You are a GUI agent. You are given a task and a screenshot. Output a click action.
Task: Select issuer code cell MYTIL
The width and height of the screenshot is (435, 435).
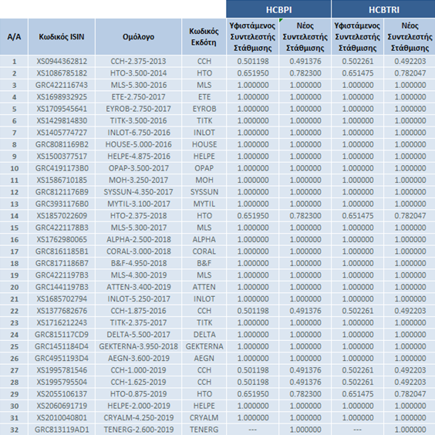pos(204,204)
